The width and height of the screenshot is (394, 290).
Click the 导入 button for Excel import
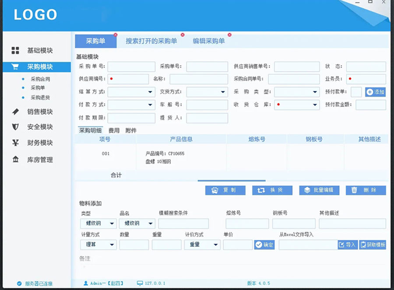click(x=347, y=245)
